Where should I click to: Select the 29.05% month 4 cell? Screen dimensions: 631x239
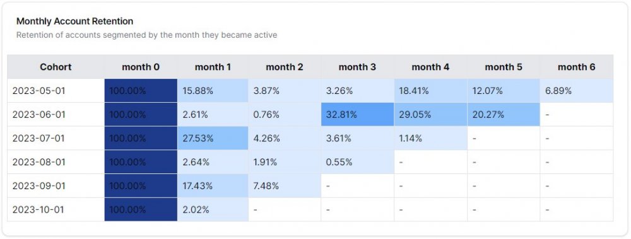point(430,114)
